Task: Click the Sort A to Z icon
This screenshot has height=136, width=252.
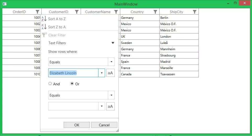Action: point(44,19)
